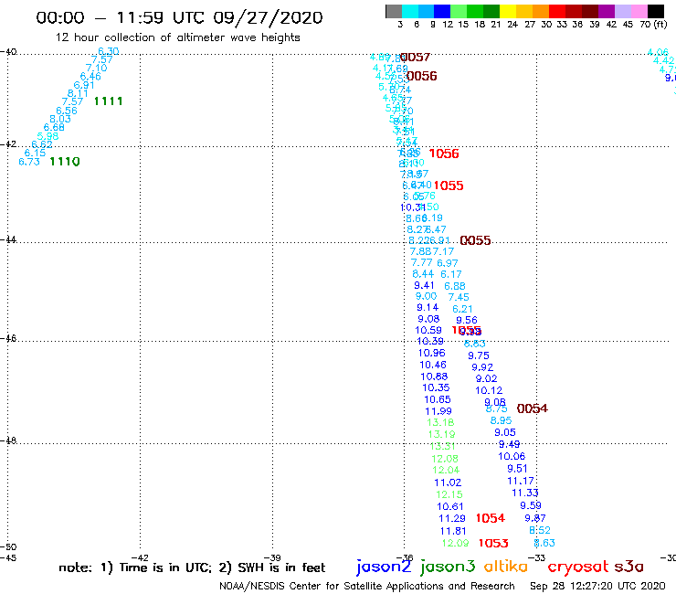676x594 pixels.
Task: Click the dark red time marker 0055
Action: click(476, 240)
